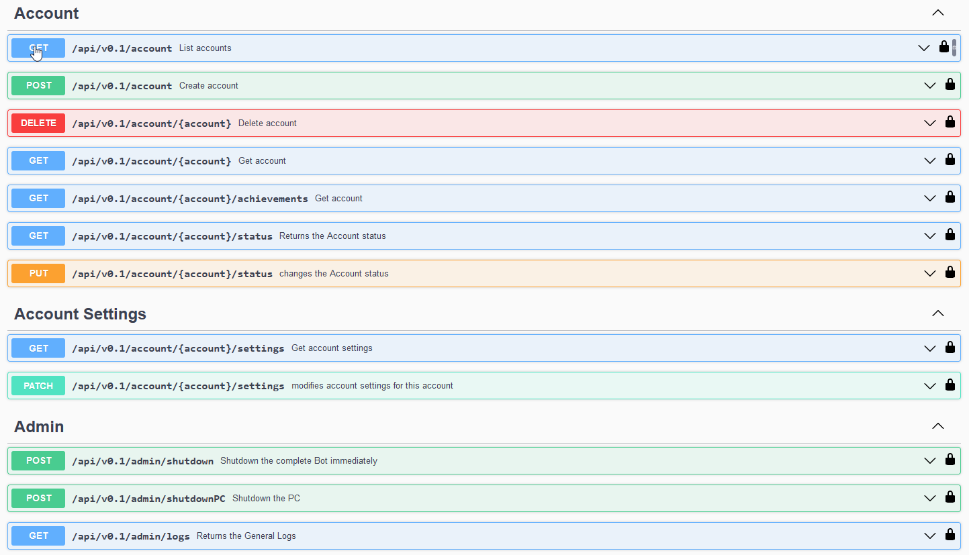Viewport: 969px width, 555px height.
Task: Click the path of the PATCH settings endpoint
Action: [178, 386]
